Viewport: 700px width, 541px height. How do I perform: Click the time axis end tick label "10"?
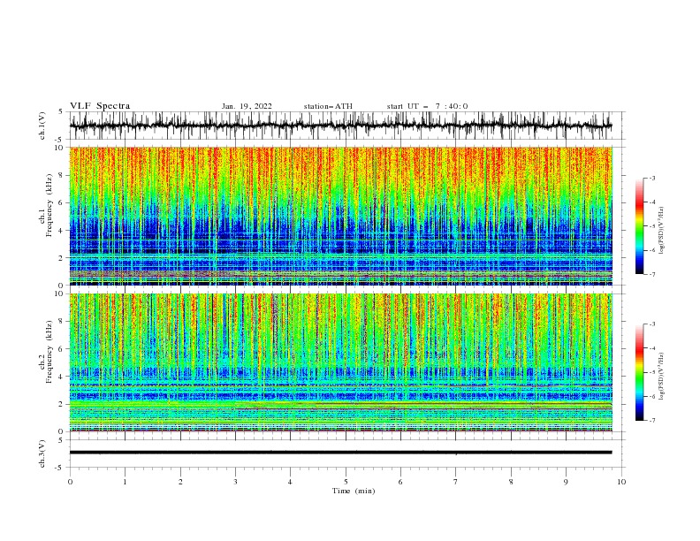tap(621, 482)
